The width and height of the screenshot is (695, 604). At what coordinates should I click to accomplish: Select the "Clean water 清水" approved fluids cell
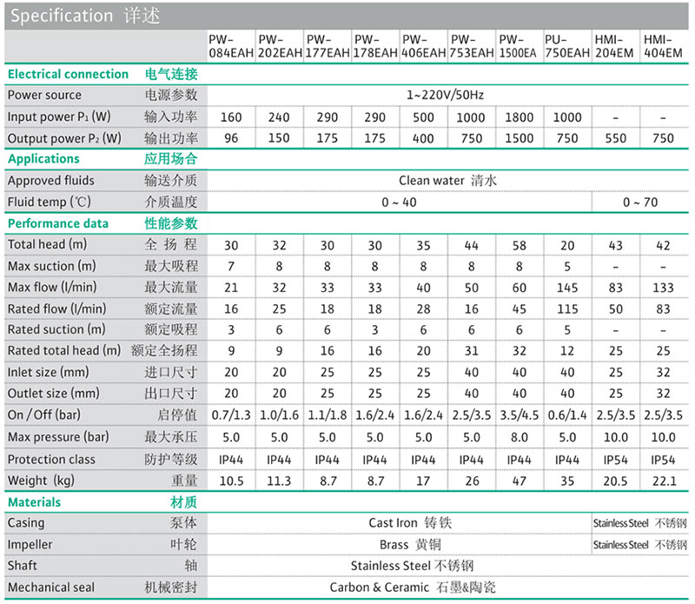coord(447,181)
